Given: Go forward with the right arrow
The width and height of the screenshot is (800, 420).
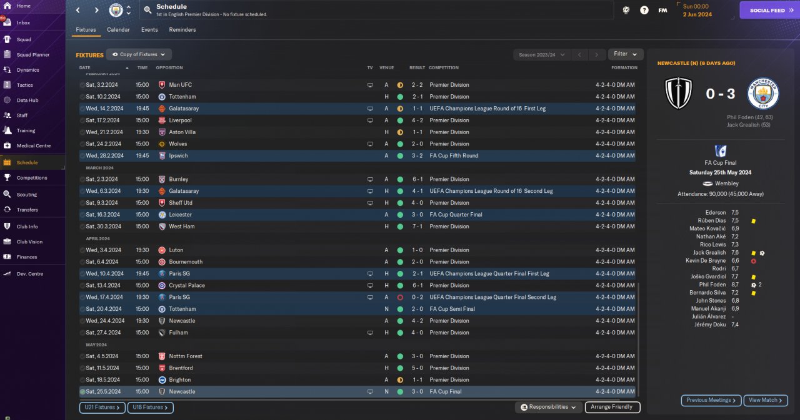Looking at the screenshot, I should tap(96, 10).
